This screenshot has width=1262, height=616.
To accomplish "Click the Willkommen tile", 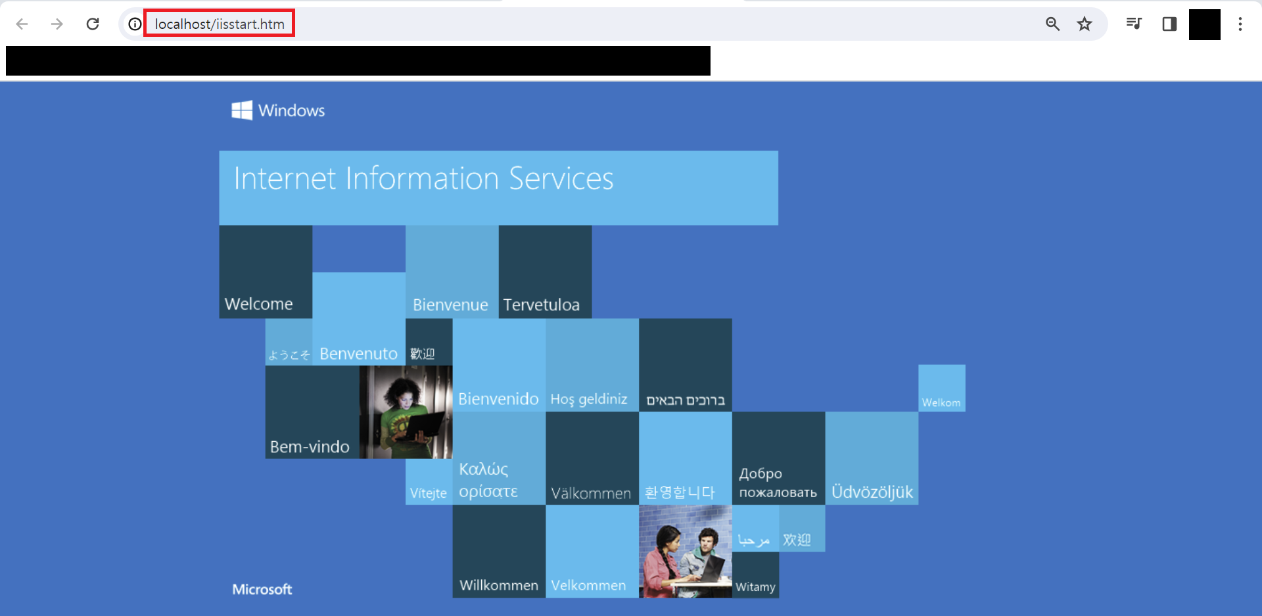I will pos(499,552).
